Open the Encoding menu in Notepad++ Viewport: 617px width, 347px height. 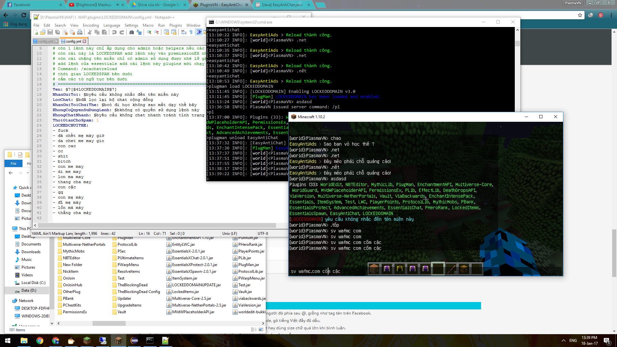tap(91, 25)
